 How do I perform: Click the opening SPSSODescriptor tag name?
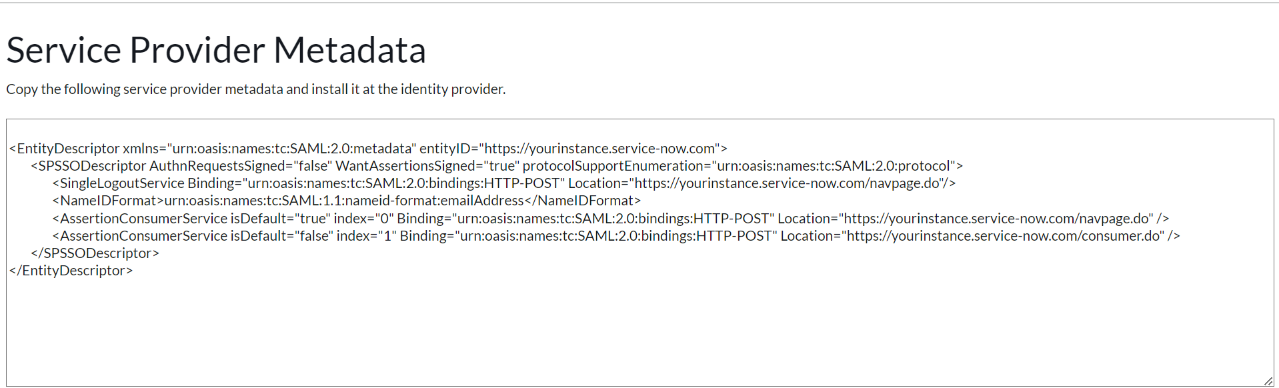92,166
